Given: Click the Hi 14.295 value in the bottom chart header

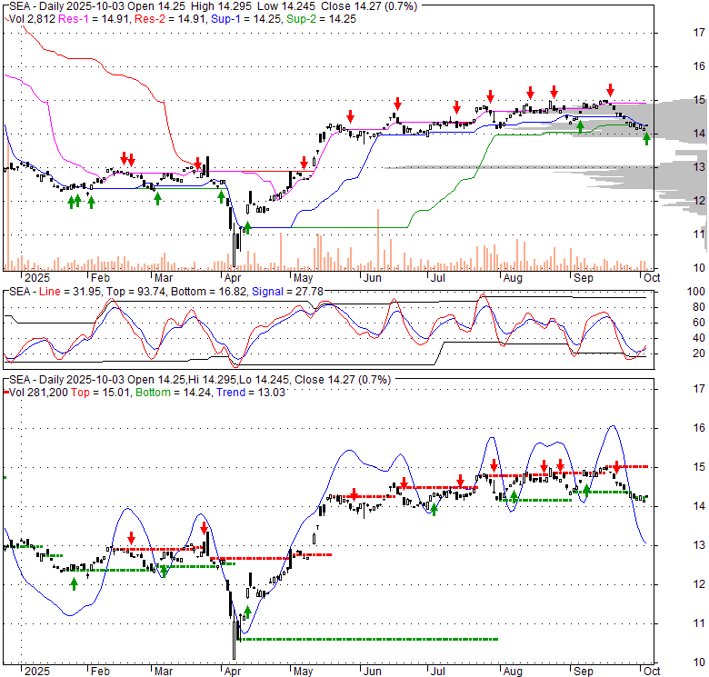Looking at the screenshot, I should pyautogui.click(x=215, y=380).
